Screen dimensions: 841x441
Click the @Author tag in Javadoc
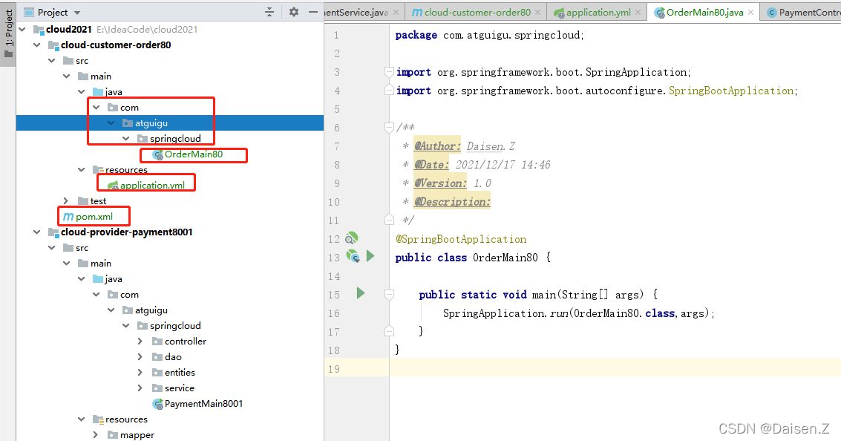coord(437,146)
